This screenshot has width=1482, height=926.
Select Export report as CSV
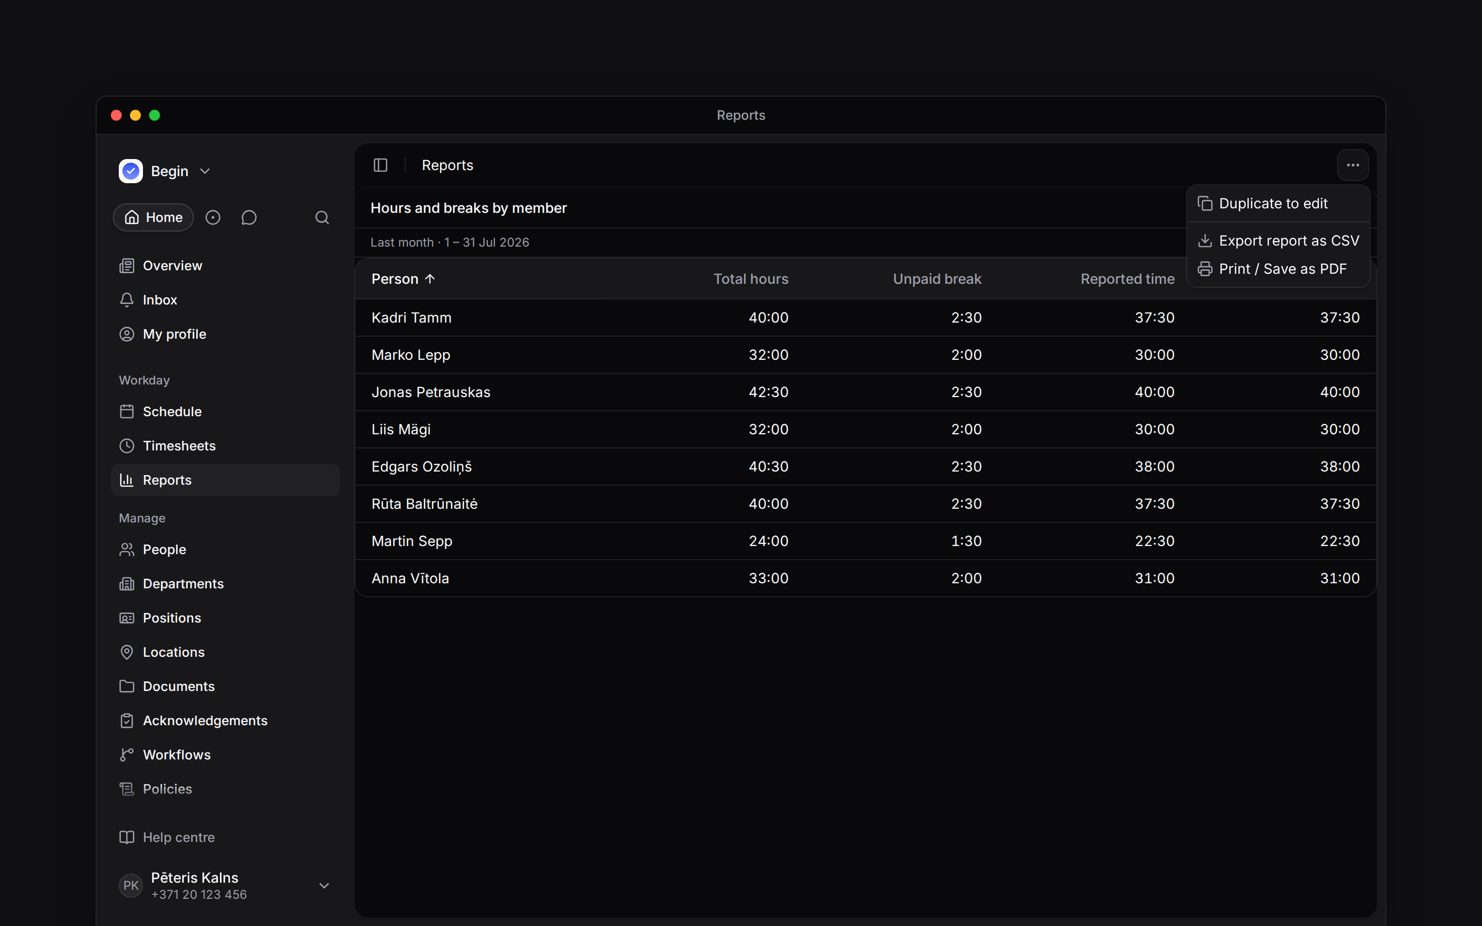[x=1278, y=241]
